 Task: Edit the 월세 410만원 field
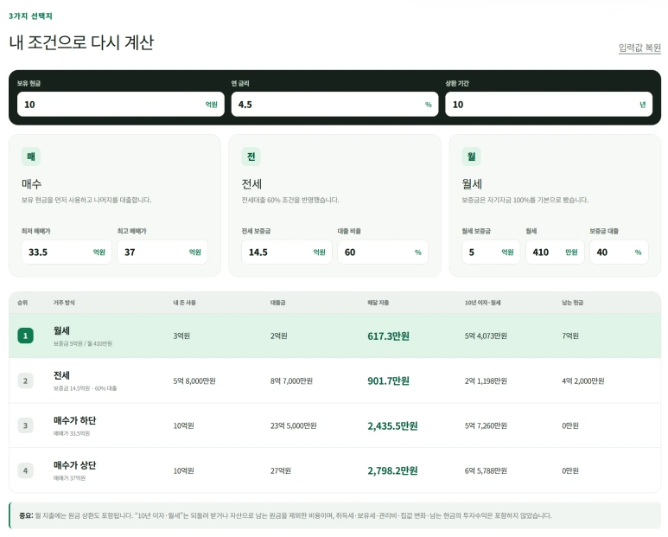coord(555,252)
